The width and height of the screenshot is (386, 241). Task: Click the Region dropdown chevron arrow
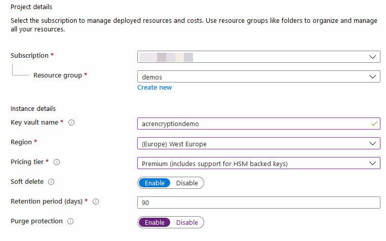tap(373, 143)
